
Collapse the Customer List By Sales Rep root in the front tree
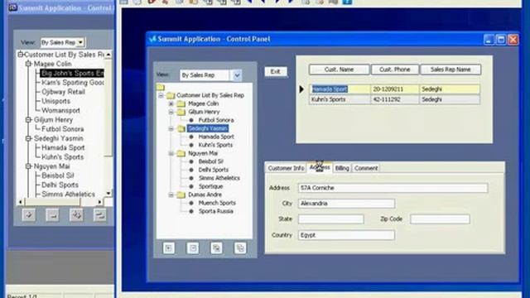click(161, 96)
